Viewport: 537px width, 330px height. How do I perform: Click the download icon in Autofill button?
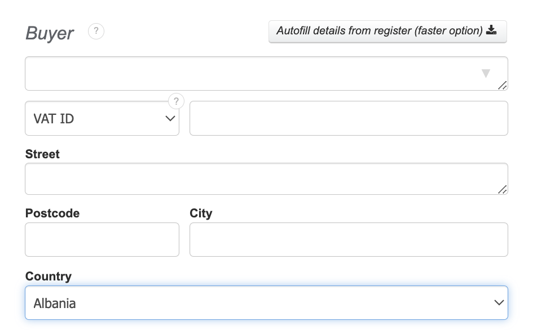point(491,30)
